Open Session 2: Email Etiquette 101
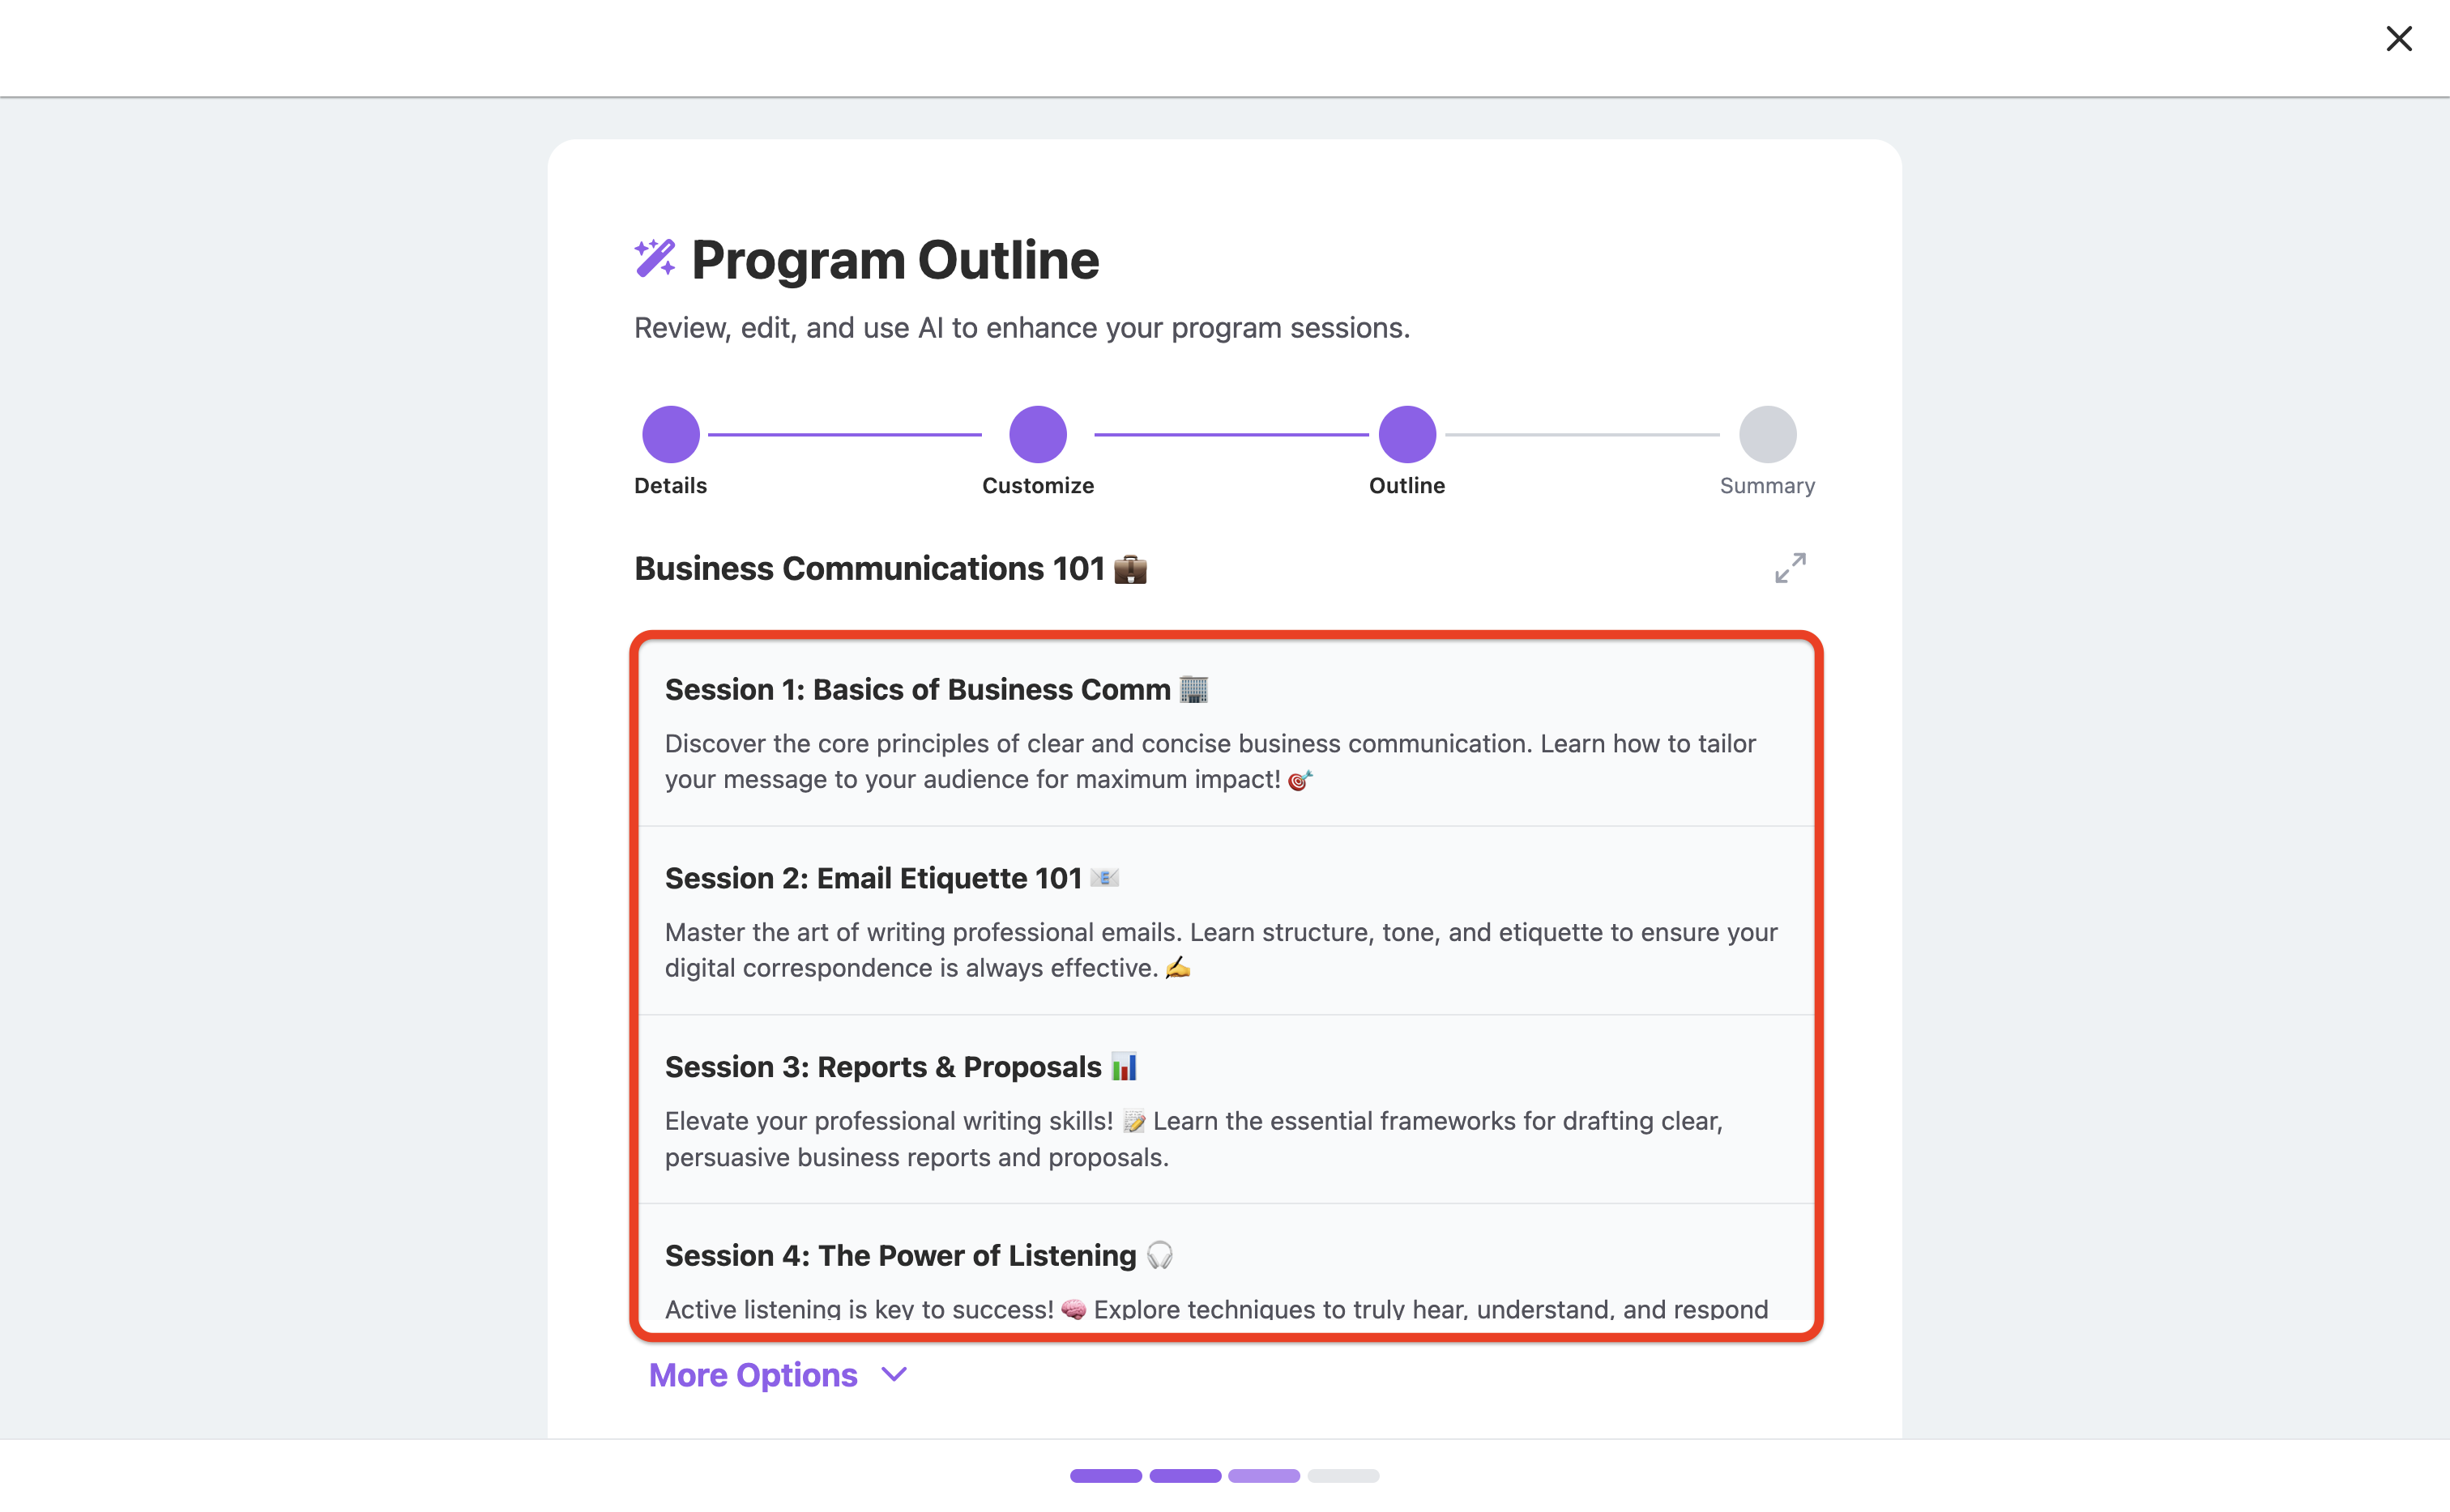Image resolution: width=2450 pixels, height=1512 pixels. [1226, 921]
